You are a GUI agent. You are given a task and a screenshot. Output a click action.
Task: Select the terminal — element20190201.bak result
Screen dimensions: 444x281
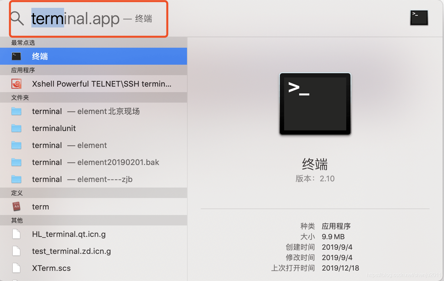coord(95,162)
